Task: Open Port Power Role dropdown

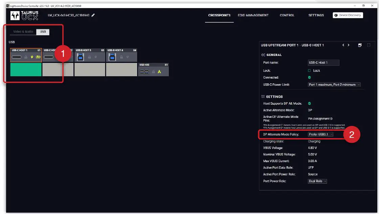Action: 317,181
